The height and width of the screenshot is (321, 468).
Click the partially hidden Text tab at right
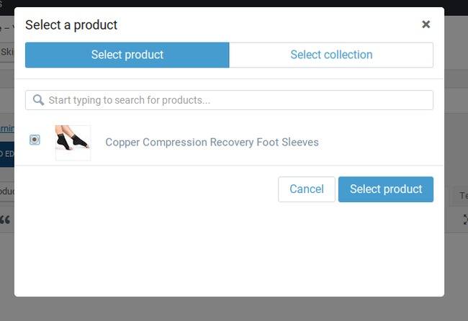tap(461, 195)
